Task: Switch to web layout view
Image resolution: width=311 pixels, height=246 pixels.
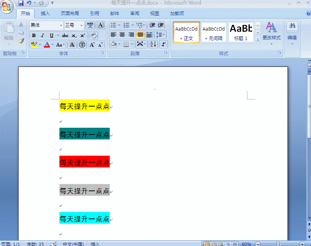Action: [221, 244]
